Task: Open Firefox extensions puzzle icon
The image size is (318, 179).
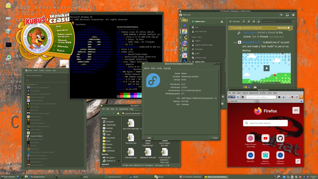Action: [283, 97]
